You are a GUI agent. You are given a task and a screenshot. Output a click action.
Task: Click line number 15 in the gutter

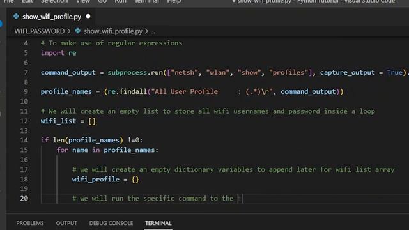tap(24, 150)
